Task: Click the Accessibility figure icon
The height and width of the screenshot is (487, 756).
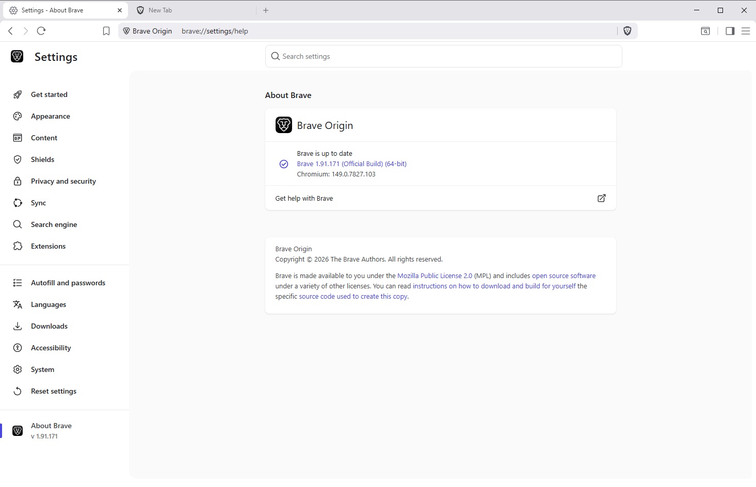Action: [18, 348]
